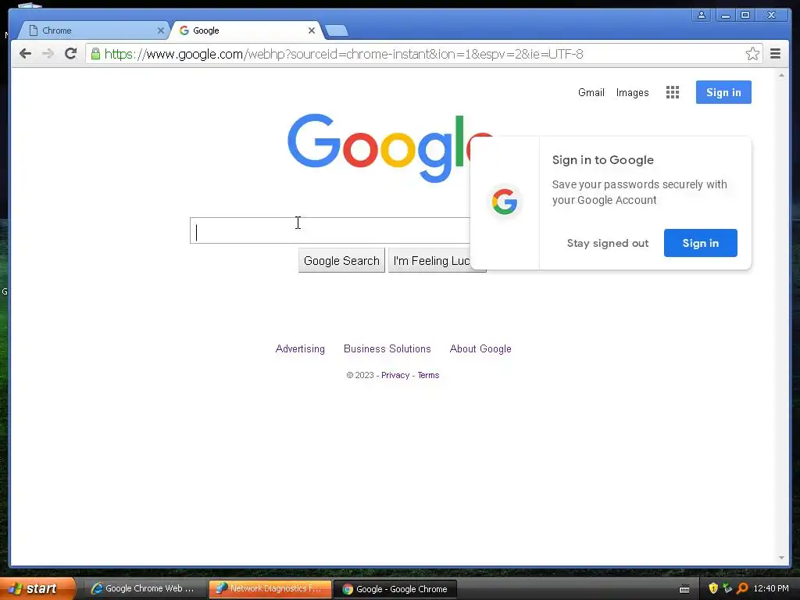Open the Privacy link

coord(395,375)
